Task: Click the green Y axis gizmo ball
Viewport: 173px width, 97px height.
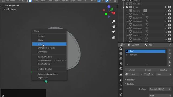Action: (112, 9)
